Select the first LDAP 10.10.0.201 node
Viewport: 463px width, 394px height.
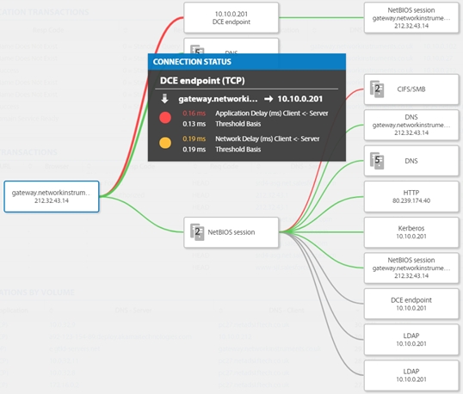click(411, 340)
